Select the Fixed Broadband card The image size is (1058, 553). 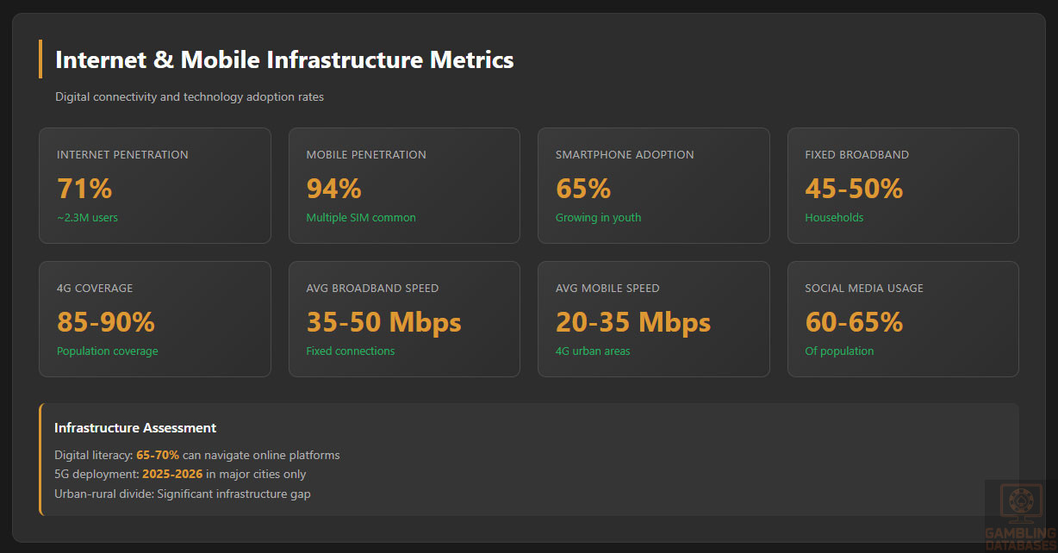(x=903, y=185)
